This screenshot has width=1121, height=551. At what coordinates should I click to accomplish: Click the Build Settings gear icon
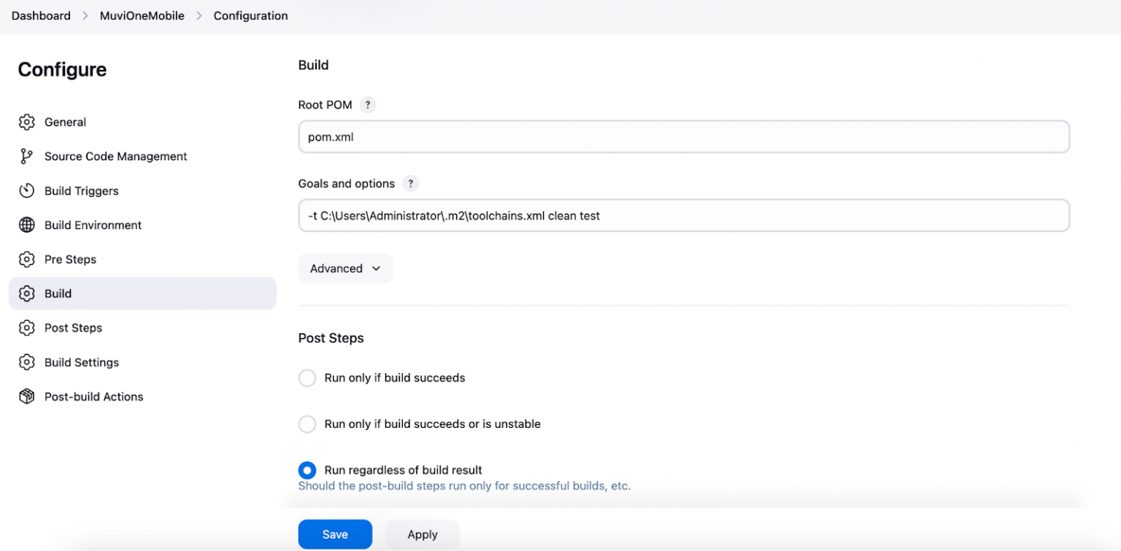pyautogui.click(x=27, y=362)
